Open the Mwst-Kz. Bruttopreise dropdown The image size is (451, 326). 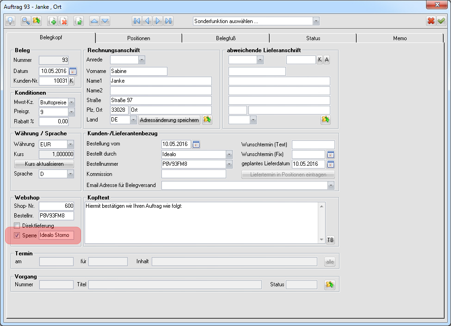pos(72,103)
